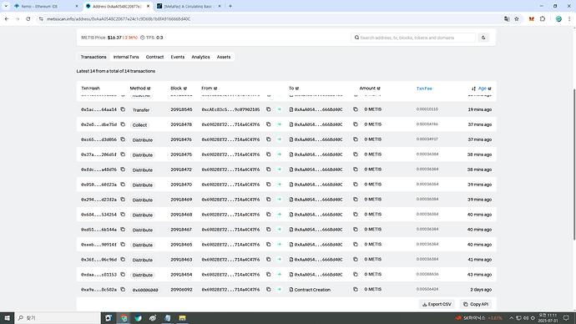Copy txn hash 0x2e8...dbe75d

[123, 124]
